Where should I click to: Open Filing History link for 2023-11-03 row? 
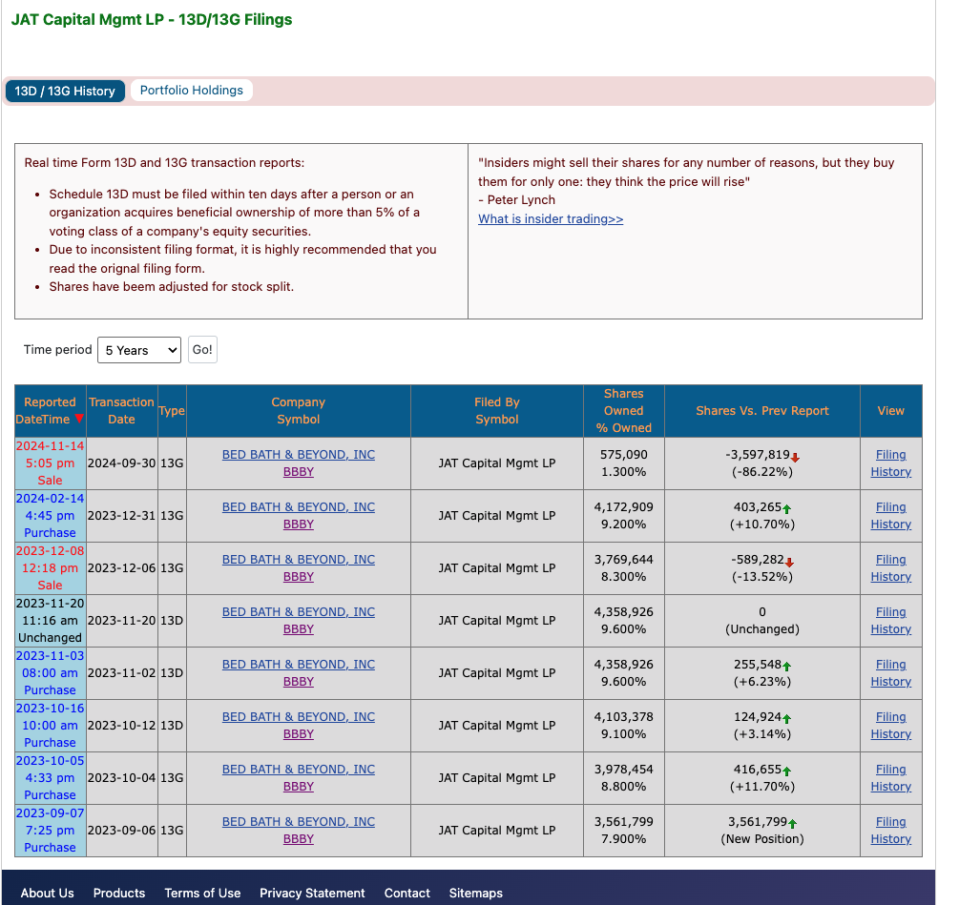point(890,673)
